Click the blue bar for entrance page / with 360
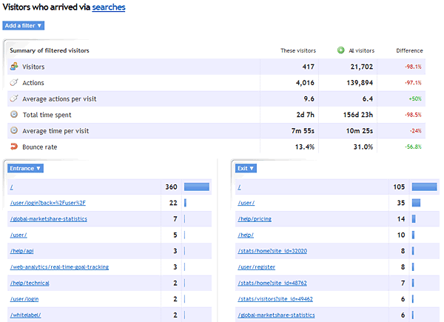Viewport: 444px width, 322px height. click(x=196, y=187)
